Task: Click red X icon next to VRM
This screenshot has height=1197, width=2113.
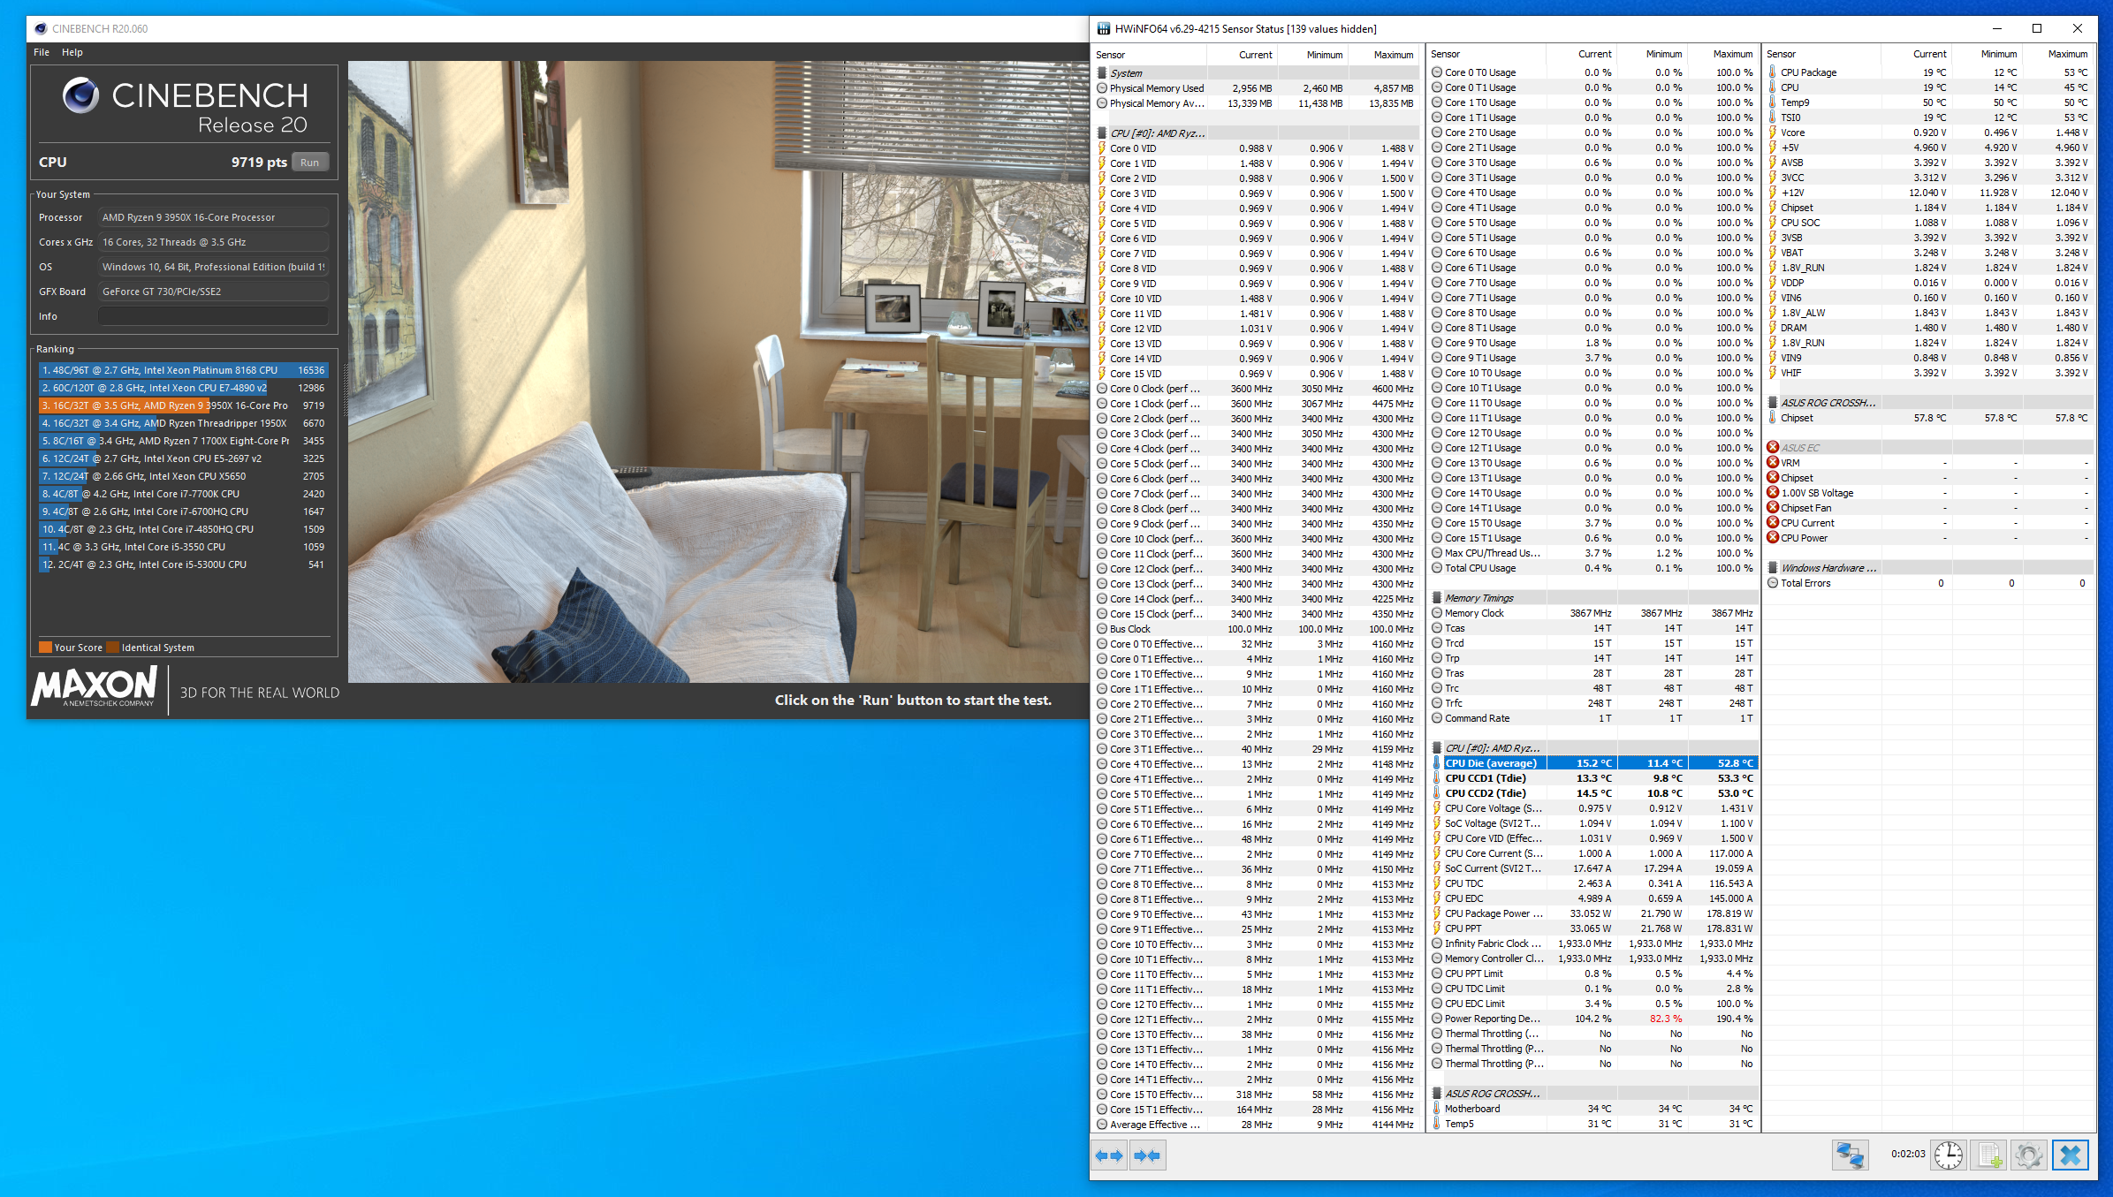Action: coord(1772,462)
